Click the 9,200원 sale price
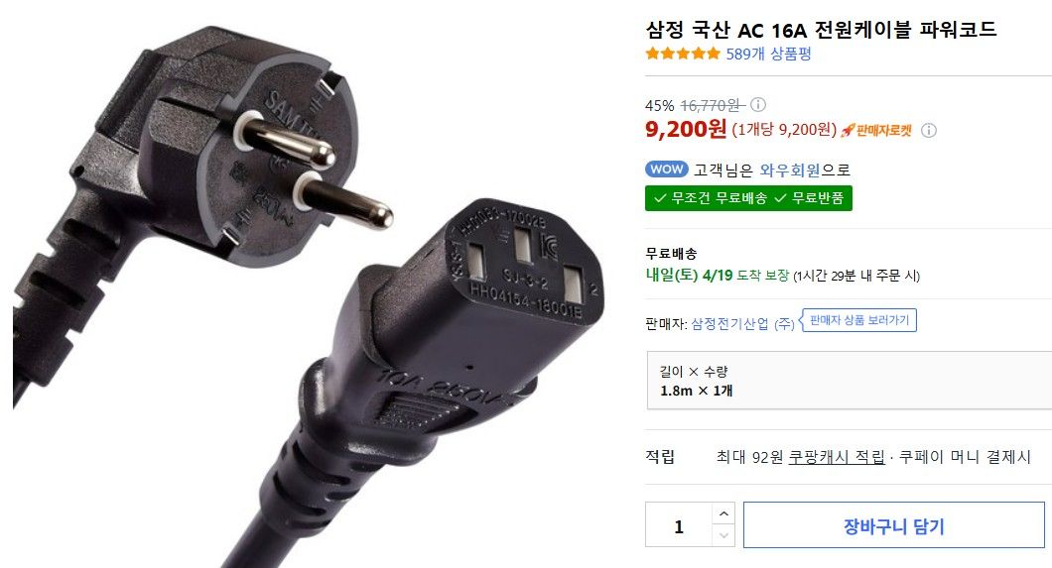The image size is (1052, 568). [x=686, y=129]
